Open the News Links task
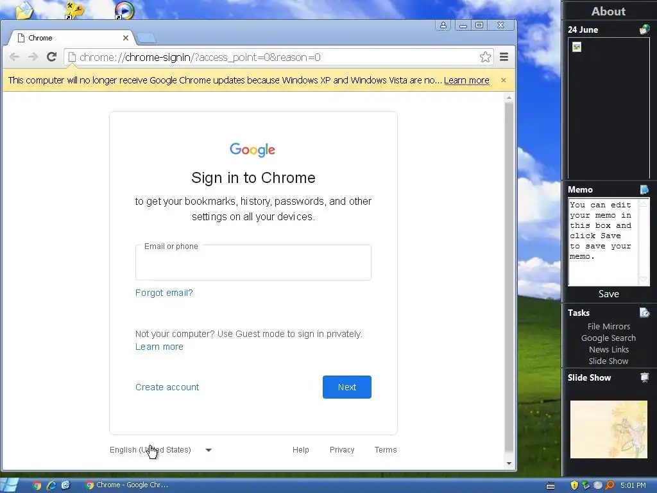657x493 pixels. point(608,349)
